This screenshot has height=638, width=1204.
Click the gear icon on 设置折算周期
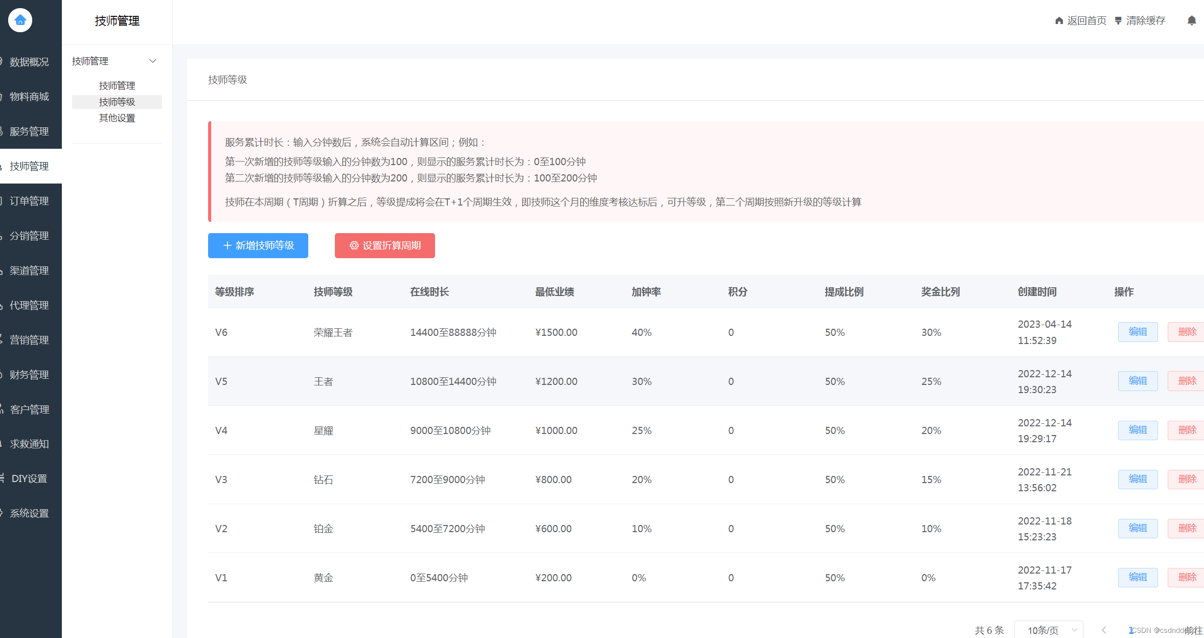coord(354,245)
